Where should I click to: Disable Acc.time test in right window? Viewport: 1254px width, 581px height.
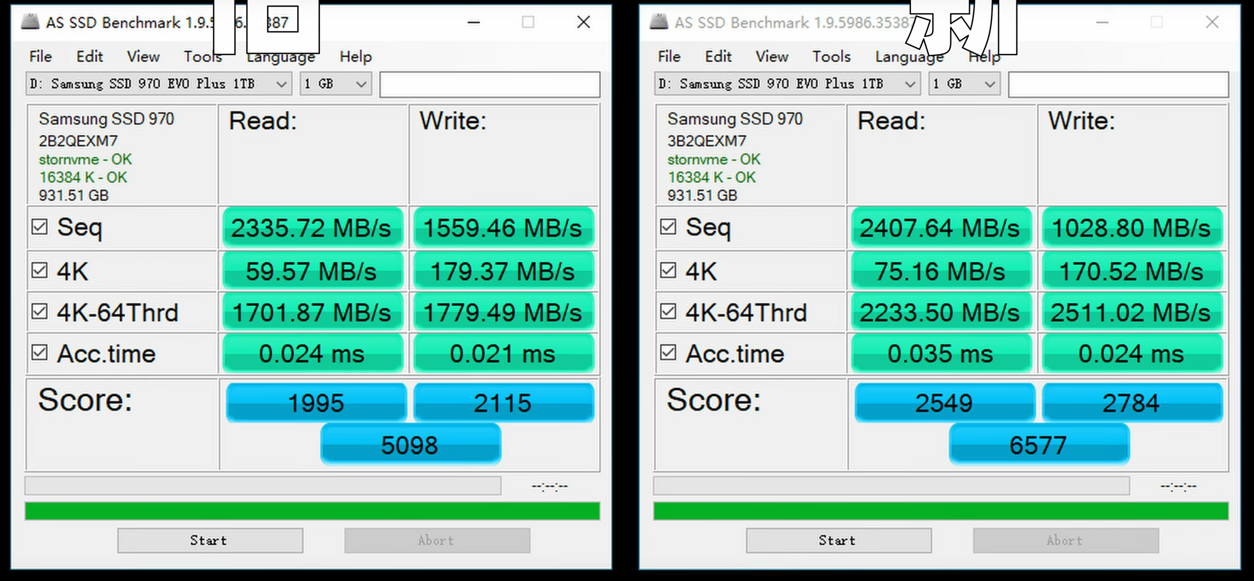click(668, 352)
